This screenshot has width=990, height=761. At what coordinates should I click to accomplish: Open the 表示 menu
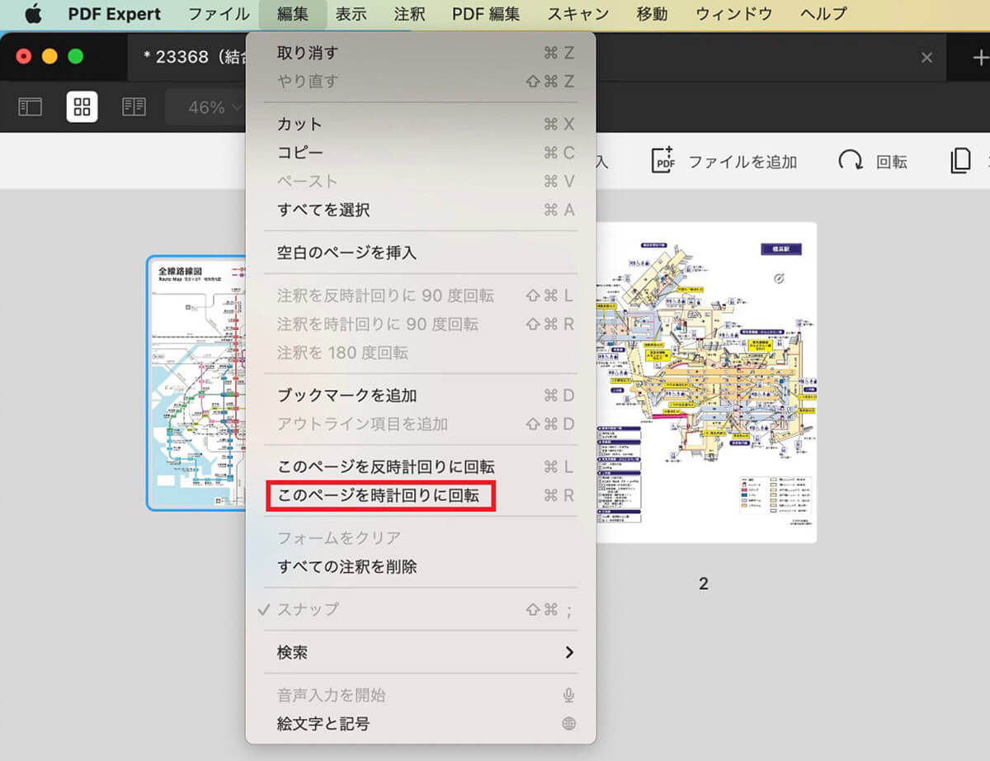click(x=351, y=14)
